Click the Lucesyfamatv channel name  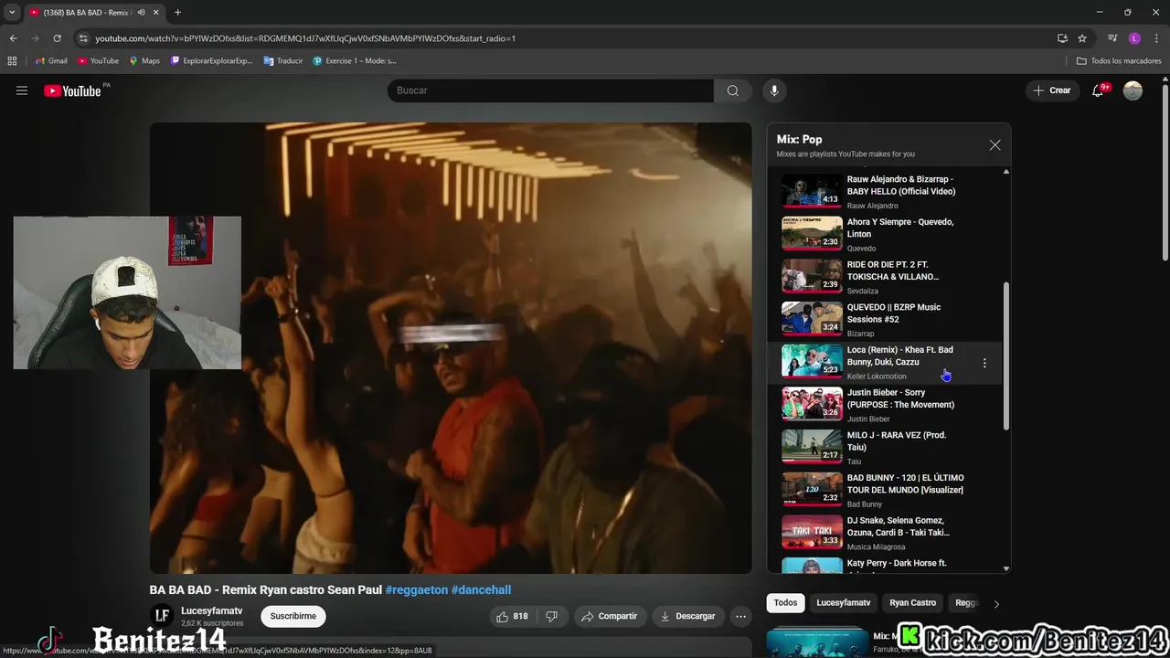coord(211,610)
